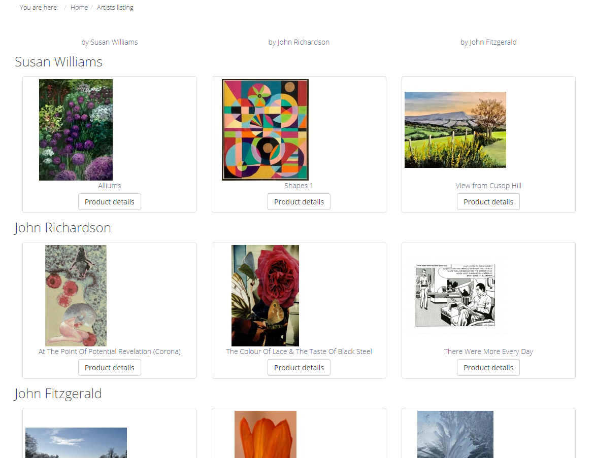
Task: Open the Alliums painting thumbnail
Action: [76, 130]
